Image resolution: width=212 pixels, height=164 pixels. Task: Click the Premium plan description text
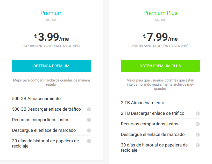coord(52,82)
